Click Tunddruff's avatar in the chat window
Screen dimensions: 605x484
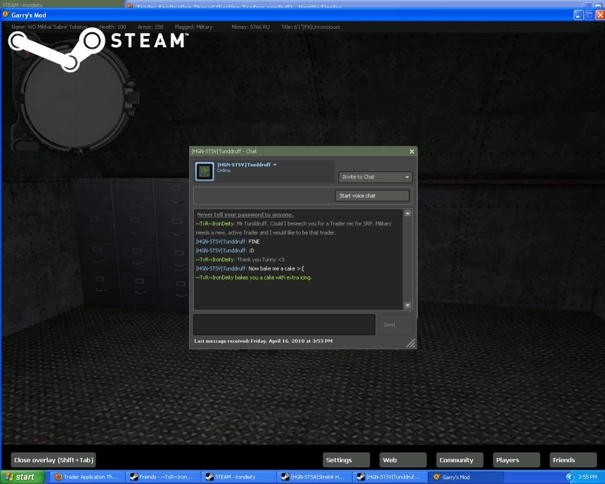[204, 171]
